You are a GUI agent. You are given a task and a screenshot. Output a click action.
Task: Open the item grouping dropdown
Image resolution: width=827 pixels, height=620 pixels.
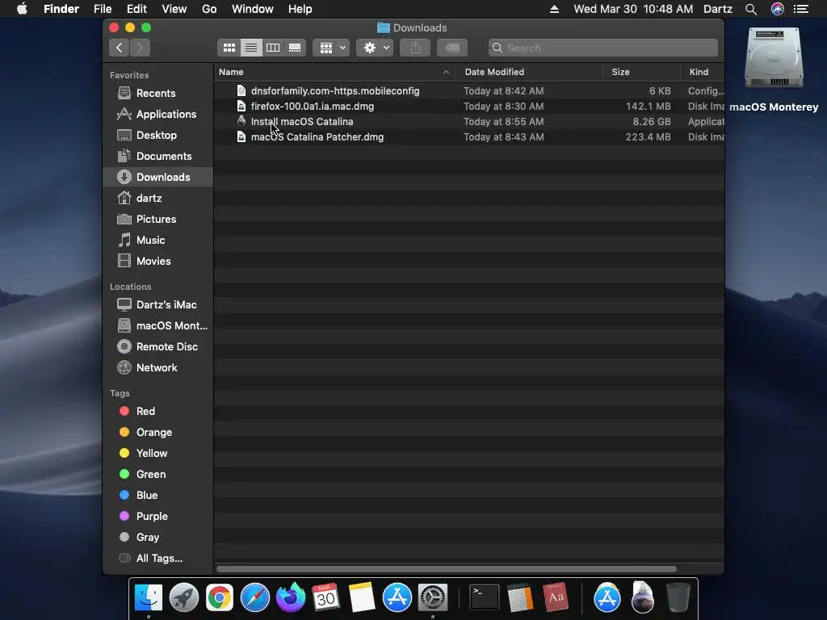[x=331, y=48]
